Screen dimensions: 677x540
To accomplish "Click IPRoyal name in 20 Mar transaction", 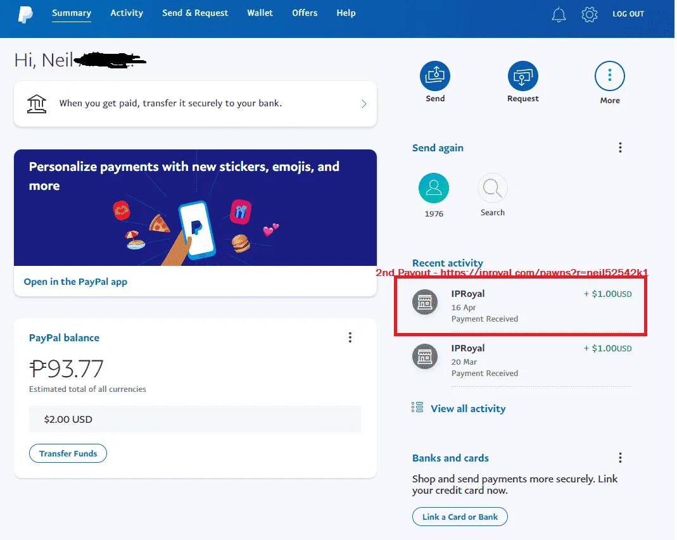I will pyautogui.click(x=467, y=348).
